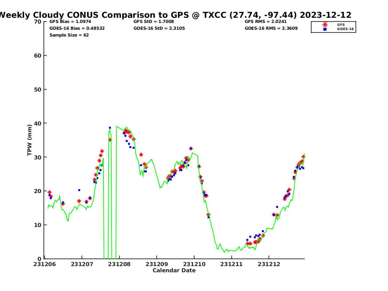
Task: Click the x-axis tick label 231211
Action: tap(232, 264)
